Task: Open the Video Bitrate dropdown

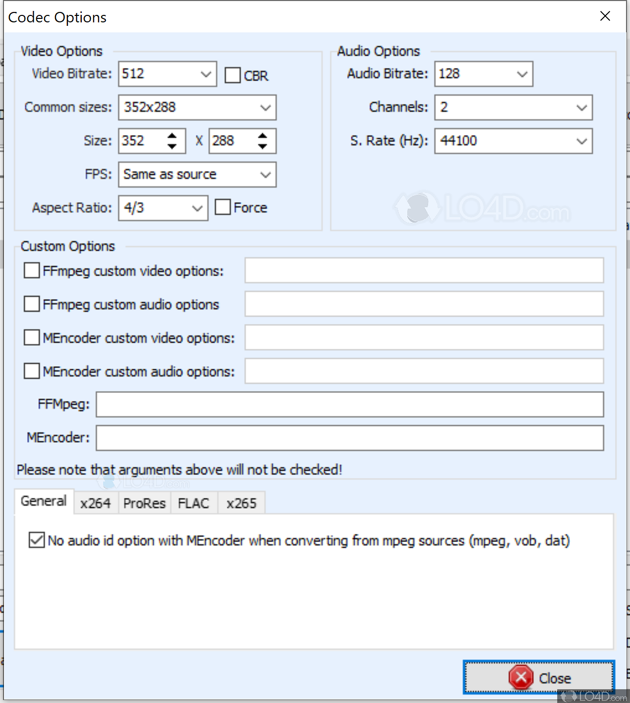Action: point(207,74)
